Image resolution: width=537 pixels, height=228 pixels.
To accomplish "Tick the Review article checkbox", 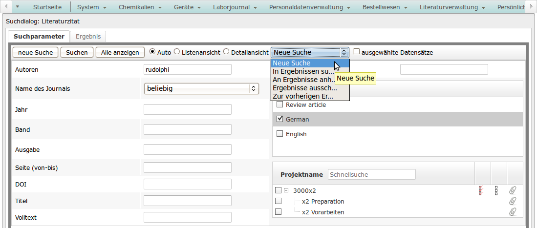I will point(279,104).
